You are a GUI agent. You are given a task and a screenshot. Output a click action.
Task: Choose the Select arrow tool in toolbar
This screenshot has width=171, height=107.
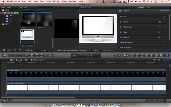point(50,55)
